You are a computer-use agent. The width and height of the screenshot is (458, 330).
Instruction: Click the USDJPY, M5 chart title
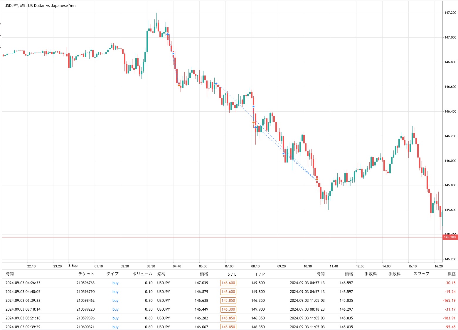(x=40, y=6)
